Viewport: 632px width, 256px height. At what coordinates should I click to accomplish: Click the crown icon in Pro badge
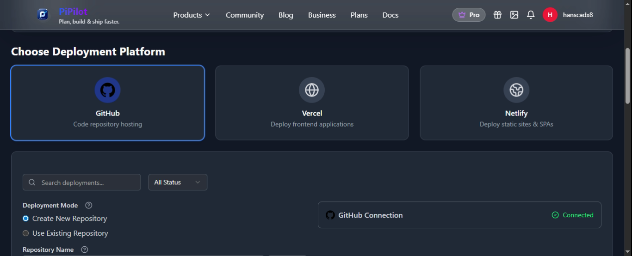click(462, 15)
